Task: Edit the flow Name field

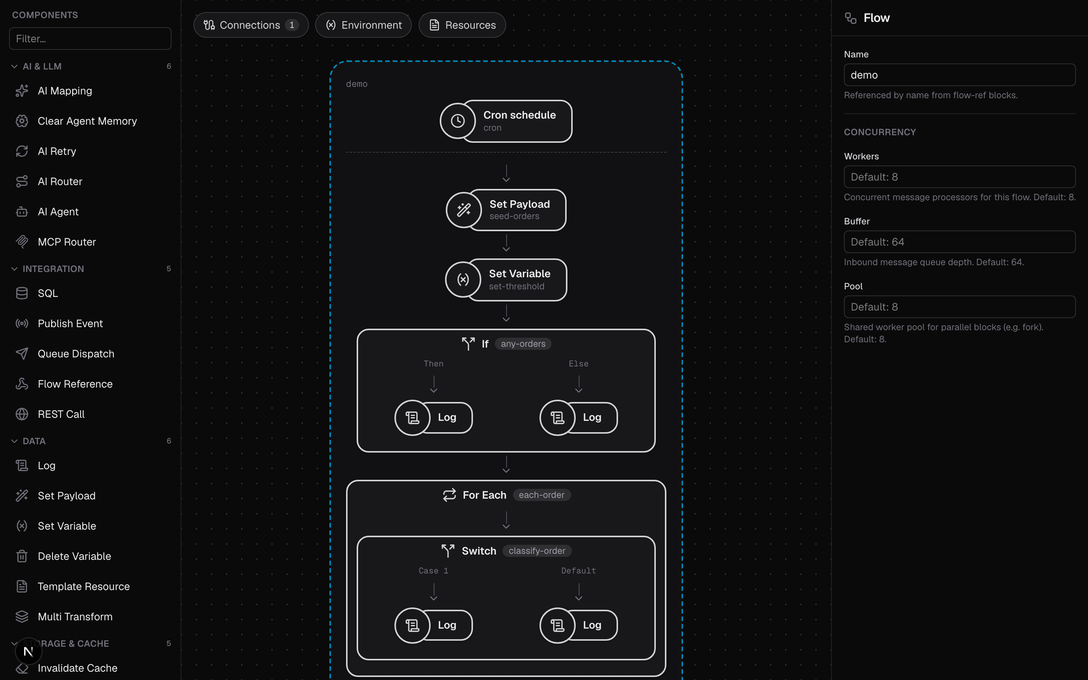Action: pyautogui.click(x=960, y=75)
